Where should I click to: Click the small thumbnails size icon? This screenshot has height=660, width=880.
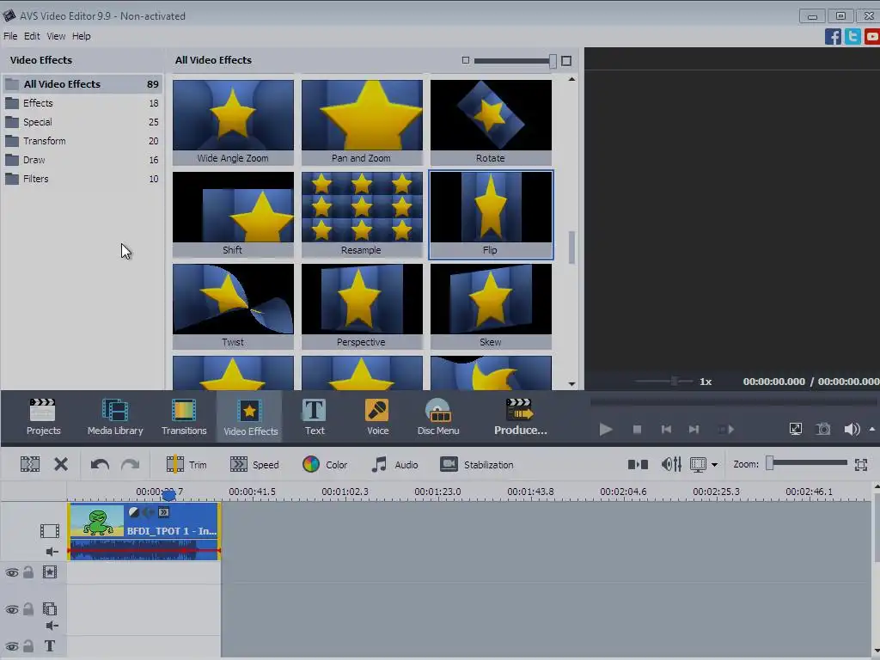[x=465, y=60]
